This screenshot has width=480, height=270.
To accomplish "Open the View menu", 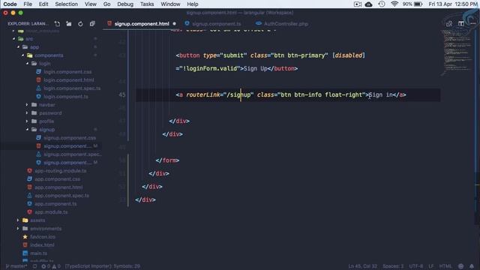I will [x=90, y=4].
